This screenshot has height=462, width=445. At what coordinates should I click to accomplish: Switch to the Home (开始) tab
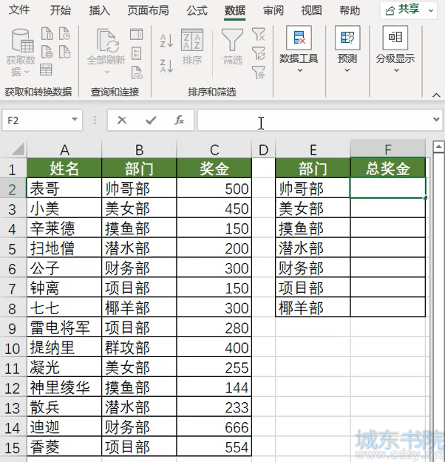click(x=61, y=10)
